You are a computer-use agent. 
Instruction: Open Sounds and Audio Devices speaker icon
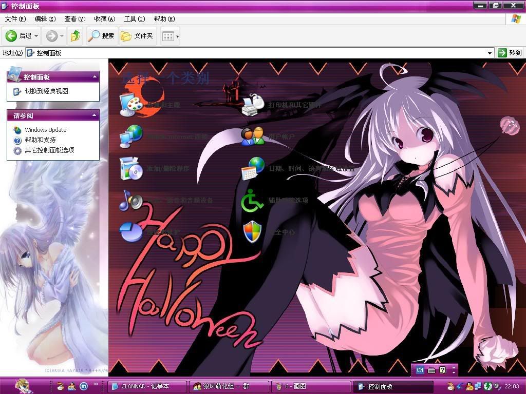tap(131, 200)
